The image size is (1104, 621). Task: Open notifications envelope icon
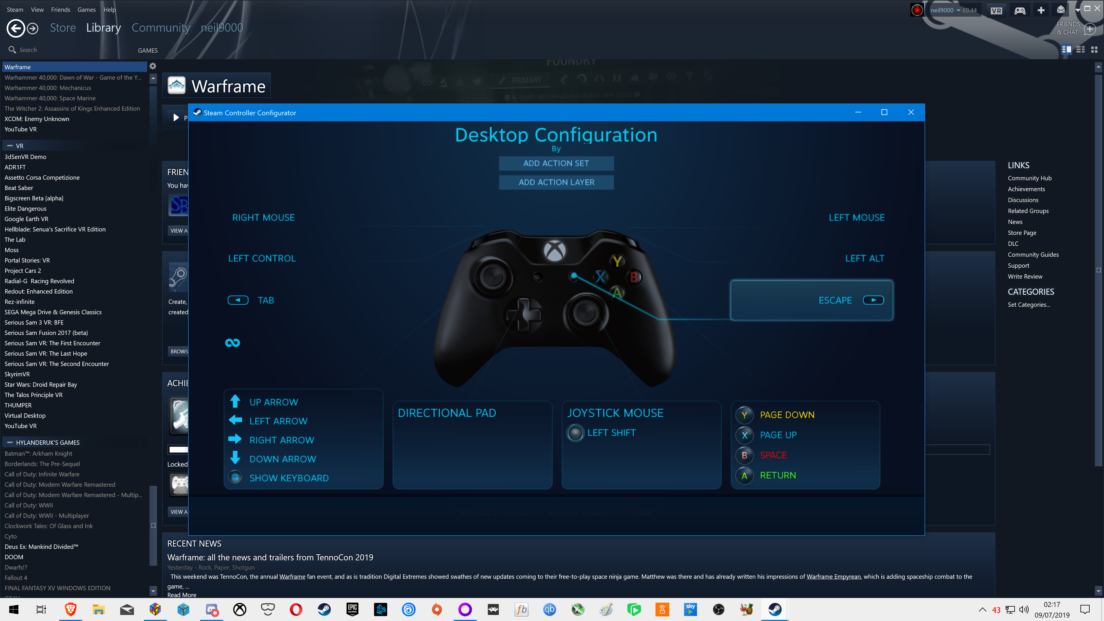pyautogui.click(x=1061, y=9)
